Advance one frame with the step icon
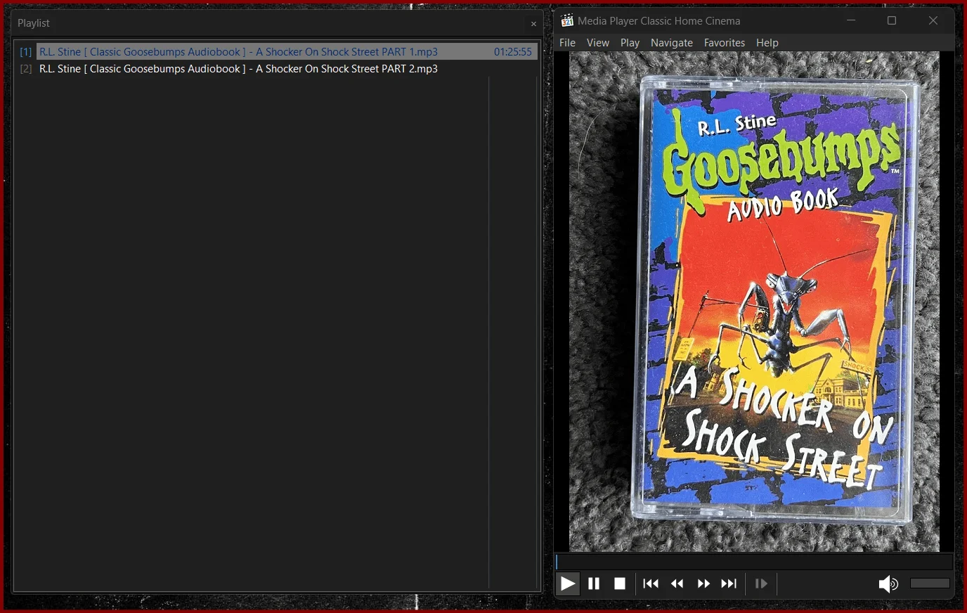This screenshot has height=613, width=967. pyautogui.click(x=761, y=583)
